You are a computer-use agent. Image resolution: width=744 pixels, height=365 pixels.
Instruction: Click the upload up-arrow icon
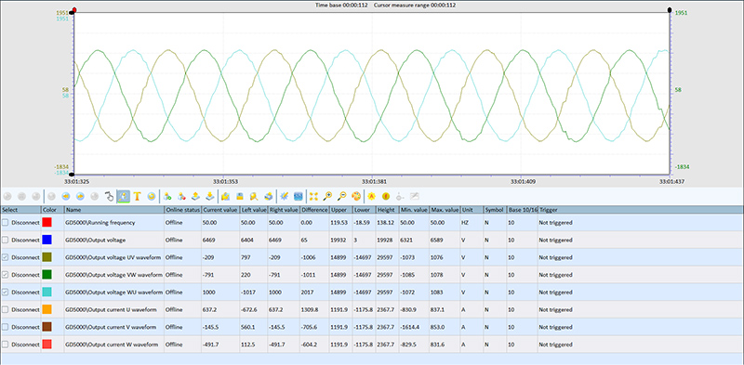pos(195,196)
